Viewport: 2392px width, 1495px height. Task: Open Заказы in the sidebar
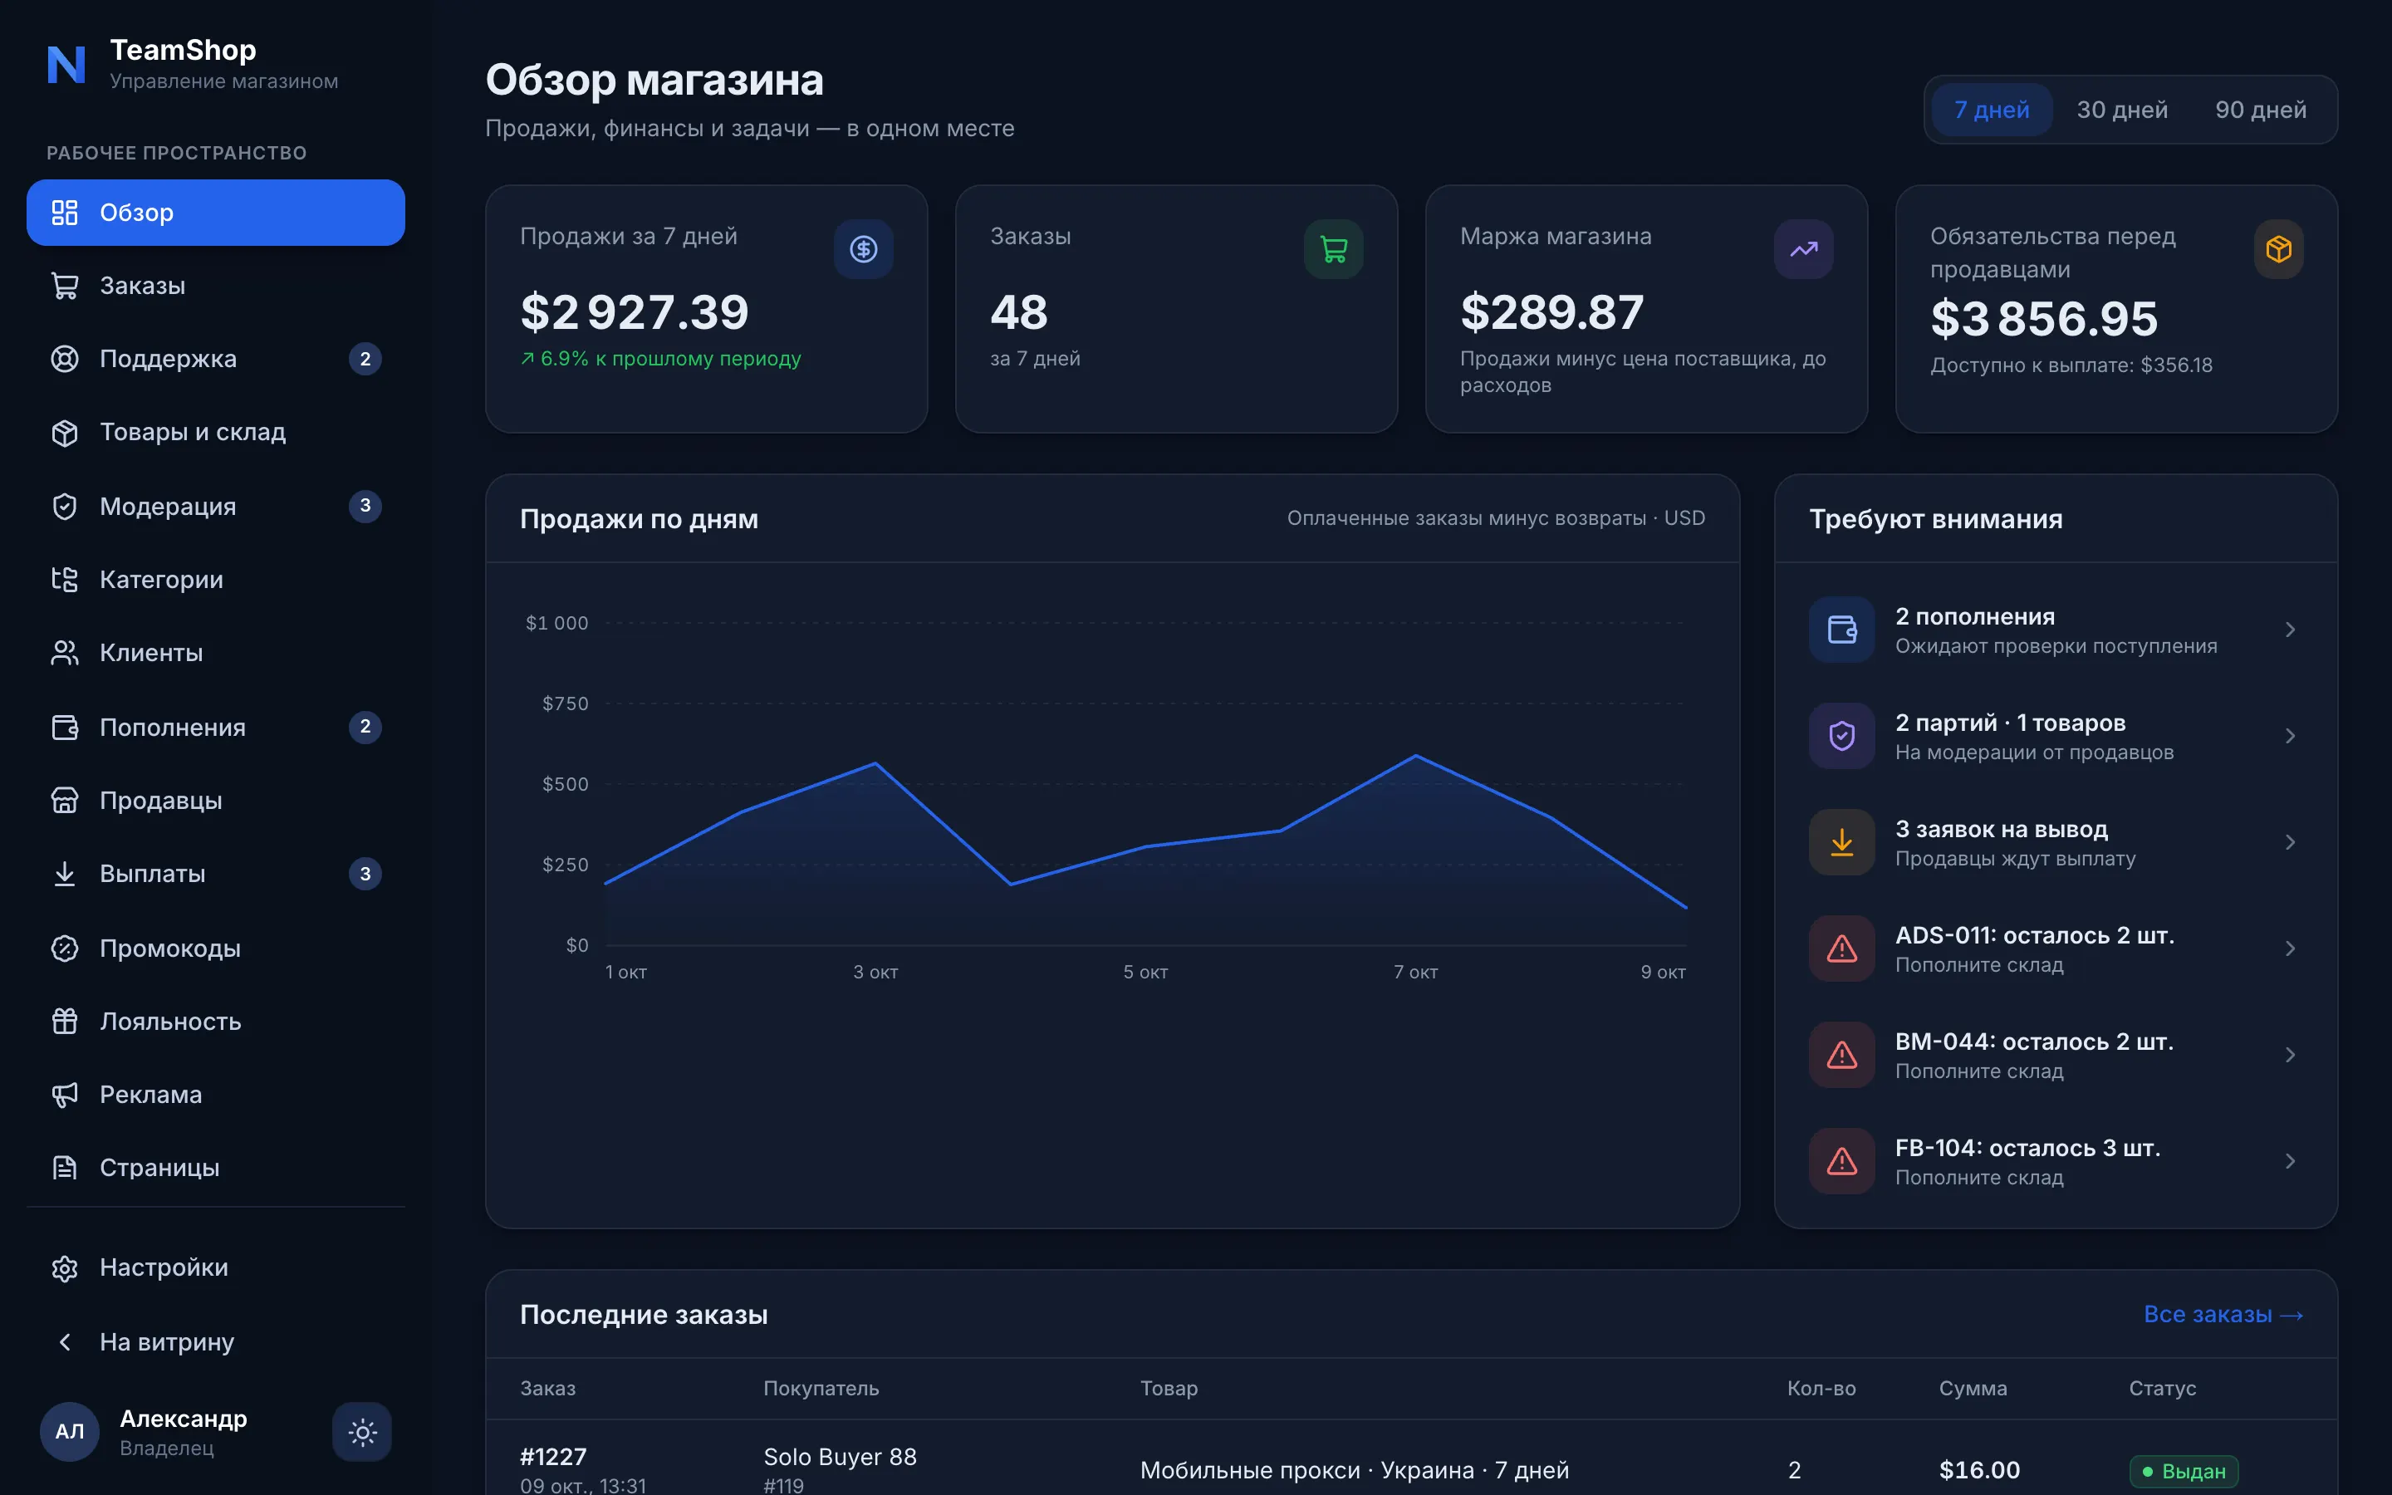[x=215, y=286]
